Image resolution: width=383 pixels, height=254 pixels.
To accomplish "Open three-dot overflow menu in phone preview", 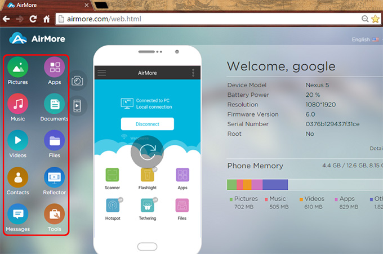I will pyautogui.click(x=193, y=73).
